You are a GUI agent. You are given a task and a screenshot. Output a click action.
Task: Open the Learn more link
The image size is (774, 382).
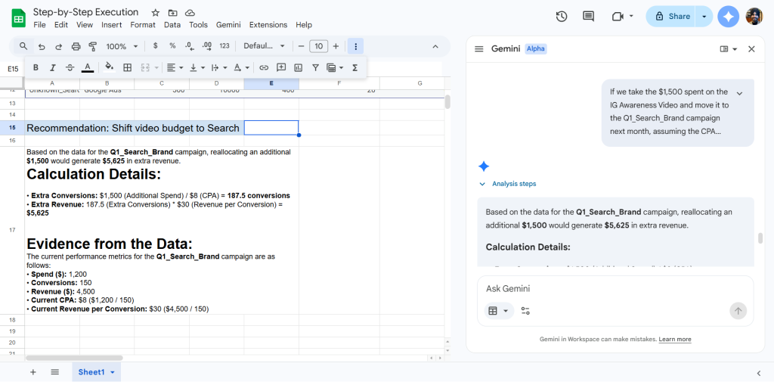pyautogui.click(x=675, y=340)
